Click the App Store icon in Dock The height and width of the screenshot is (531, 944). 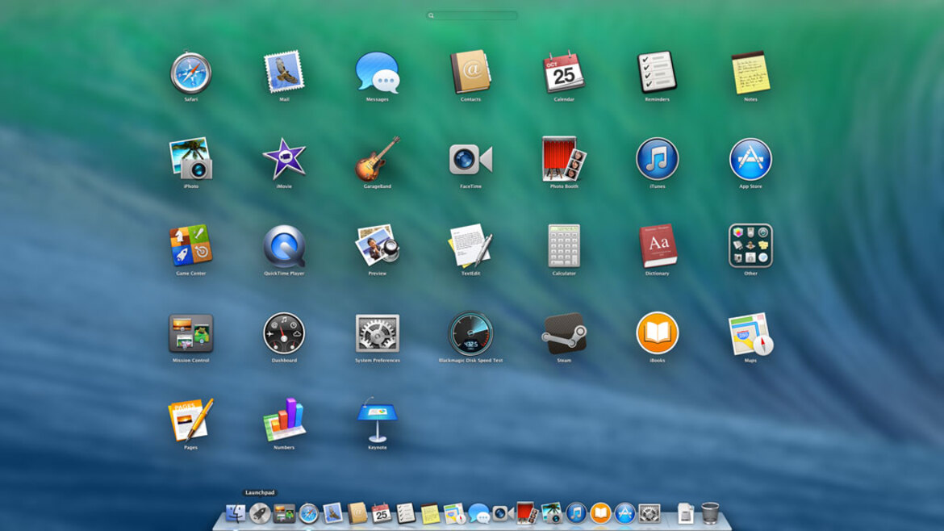click(x=624, y=513)
